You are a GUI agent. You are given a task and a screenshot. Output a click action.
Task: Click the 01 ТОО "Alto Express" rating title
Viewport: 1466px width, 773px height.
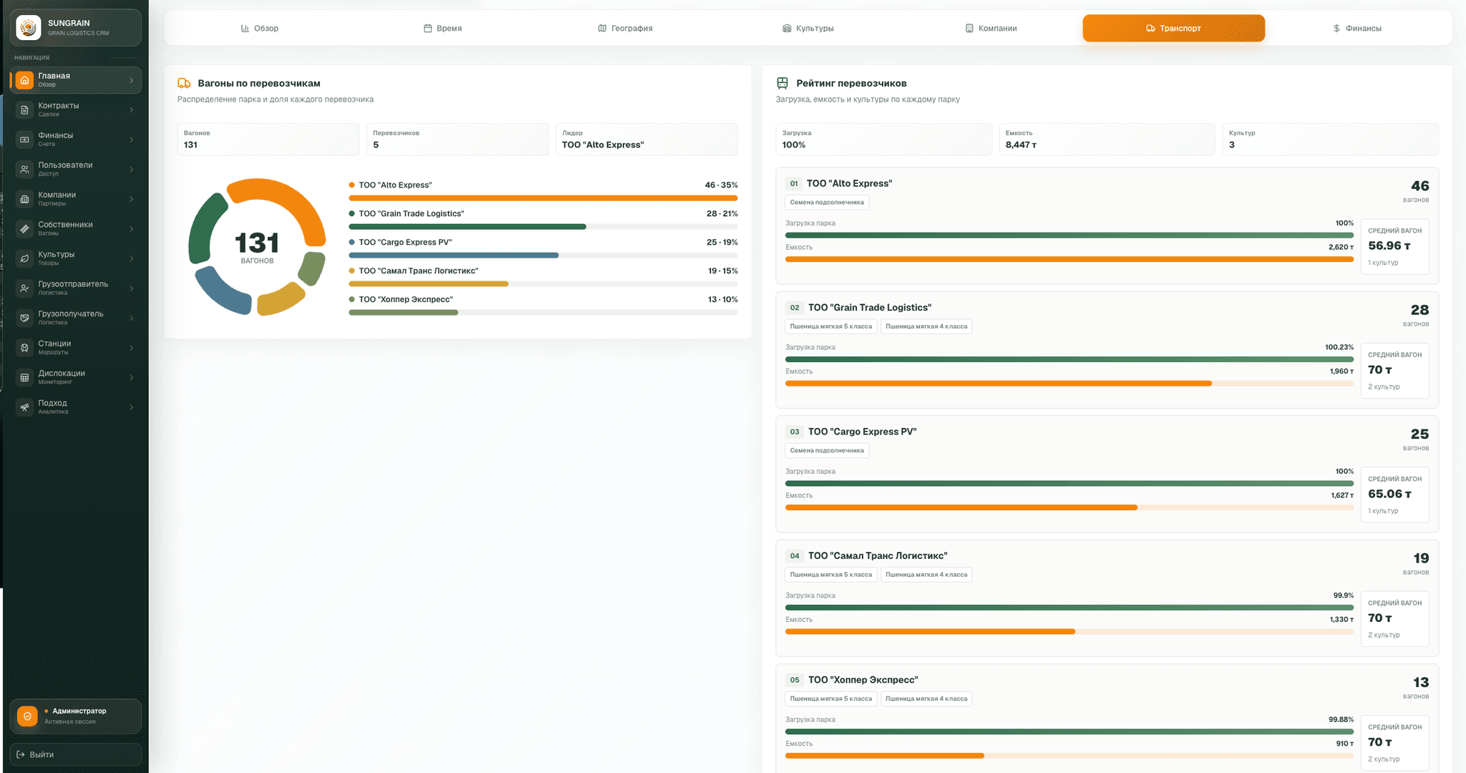[839, 184]
